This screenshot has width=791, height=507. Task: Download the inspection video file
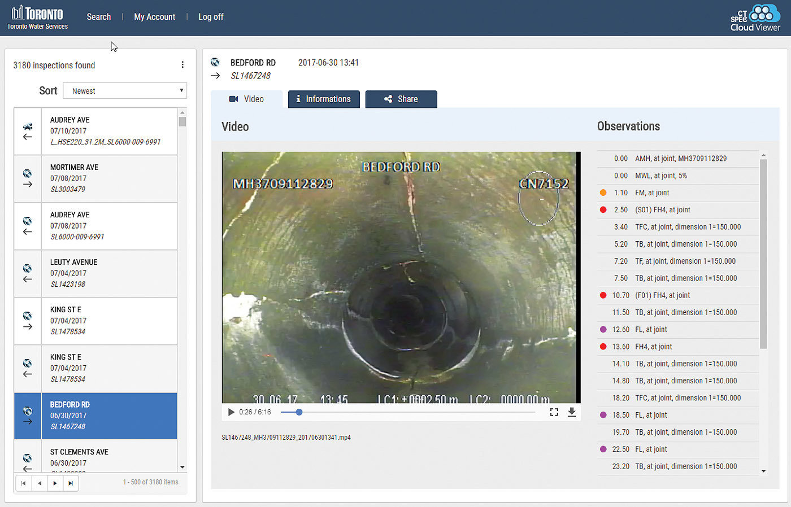tap(572, 412)
